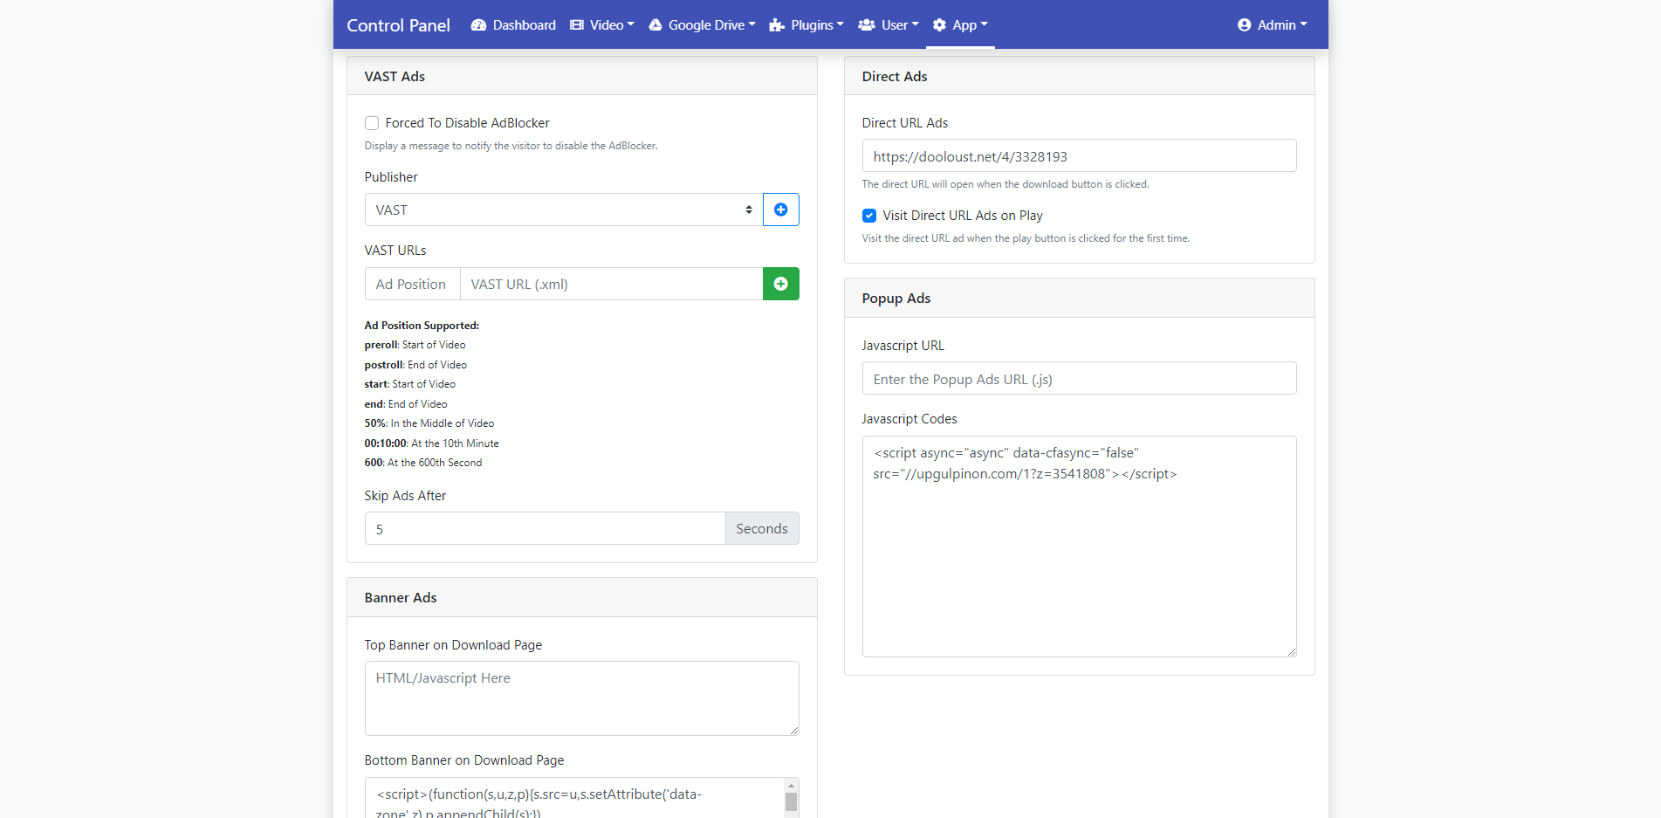
Task: Click '600: At the 600th Second' text
Action: tap(423, 463)
